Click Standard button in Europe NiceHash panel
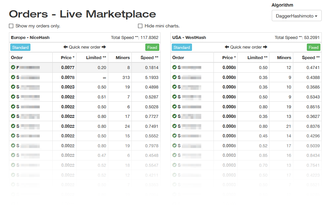 tap(20, 47)
